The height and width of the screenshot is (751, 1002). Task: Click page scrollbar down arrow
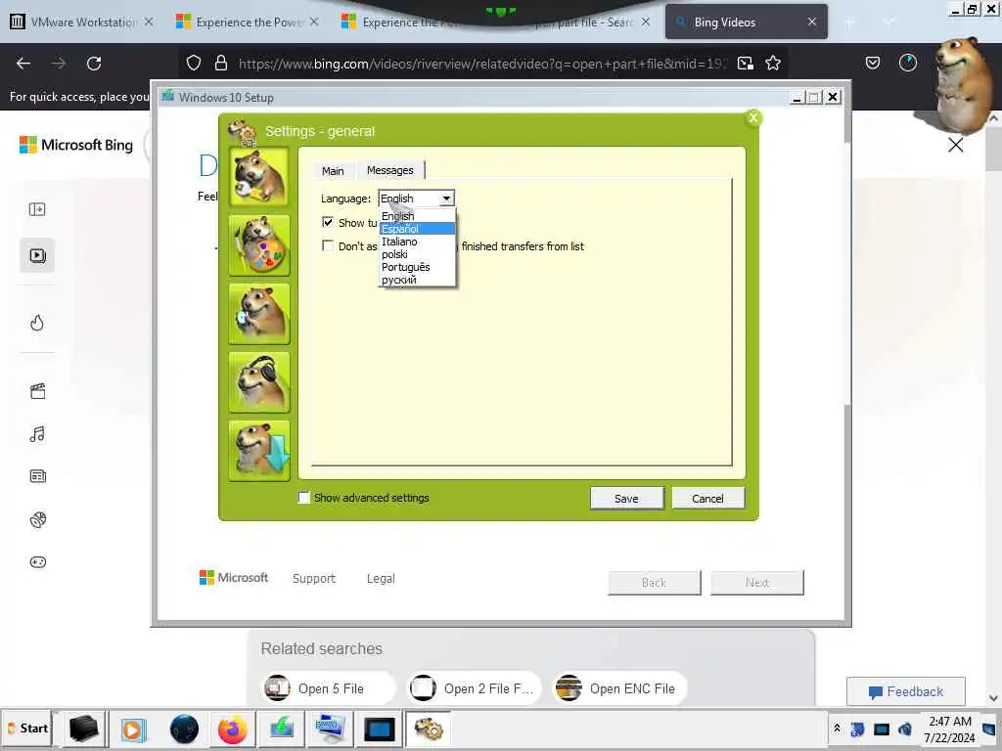click(994, 698)
